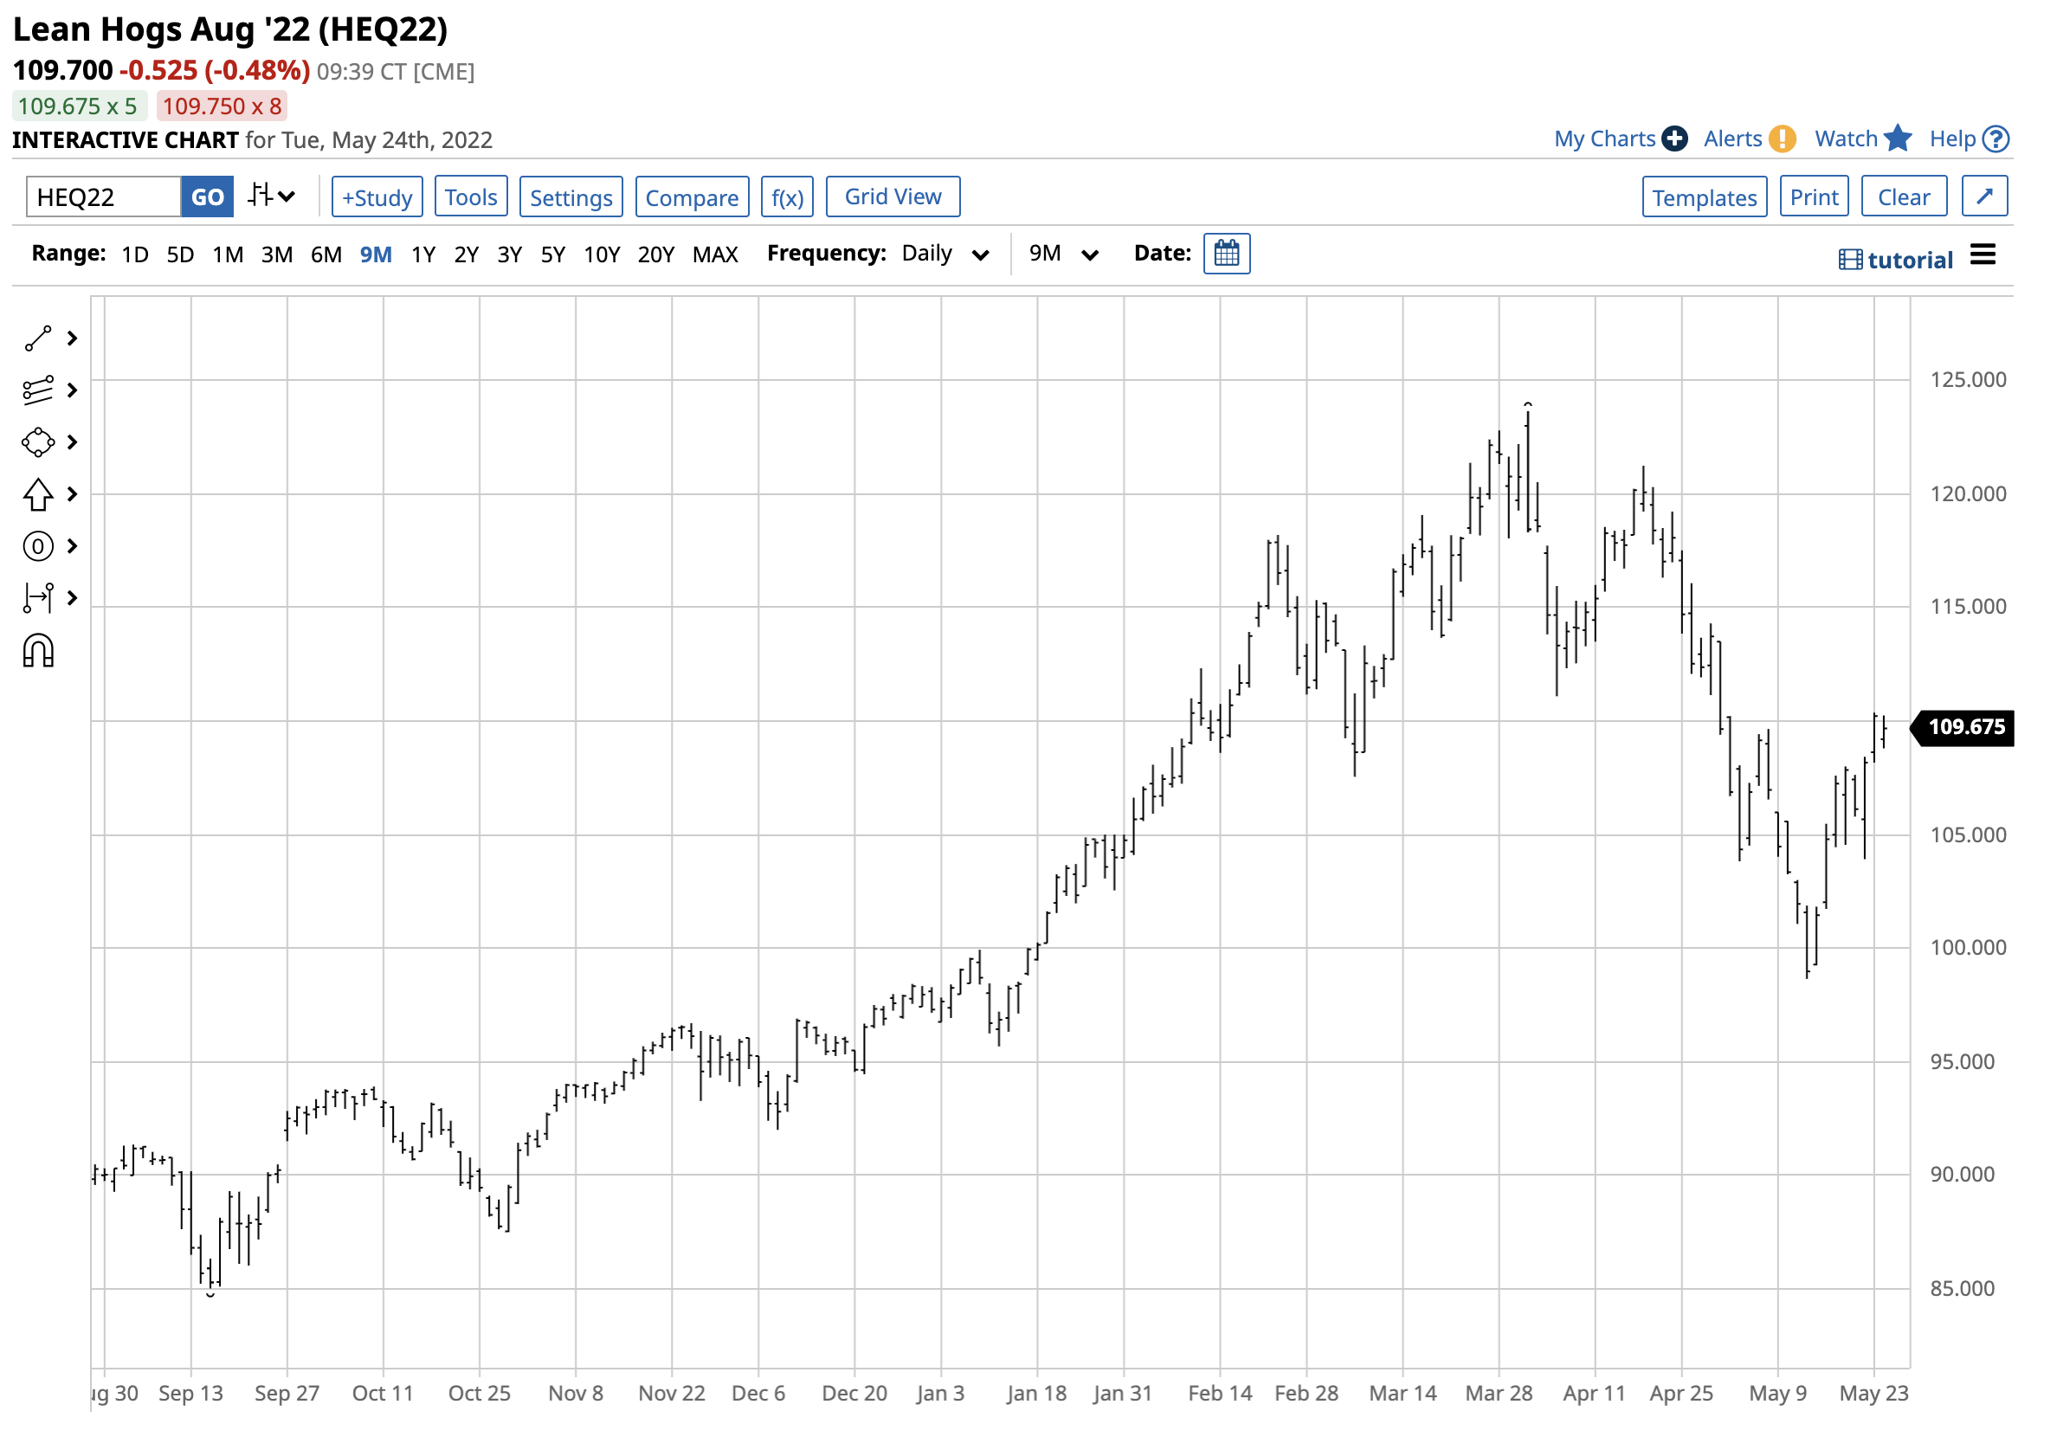Screen dimensions: 2057x1456
Task: Select the arrow marker tool
Action: click(x=38, y=494)
